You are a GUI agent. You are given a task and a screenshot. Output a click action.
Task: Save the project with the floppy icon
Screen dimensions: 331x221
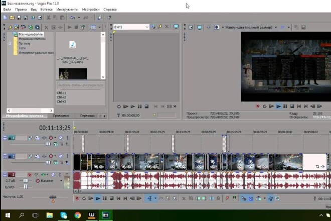pyautogui.click(x=19, y=18)
